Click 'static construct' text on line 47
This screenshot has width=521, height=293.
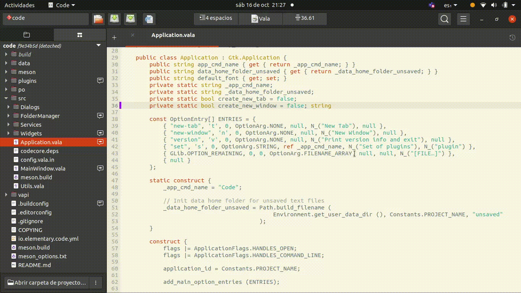coord(177,180)
